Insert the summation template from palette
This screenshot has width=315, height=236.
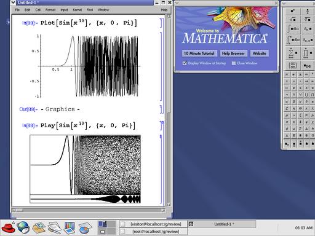(x=293, y=53)
